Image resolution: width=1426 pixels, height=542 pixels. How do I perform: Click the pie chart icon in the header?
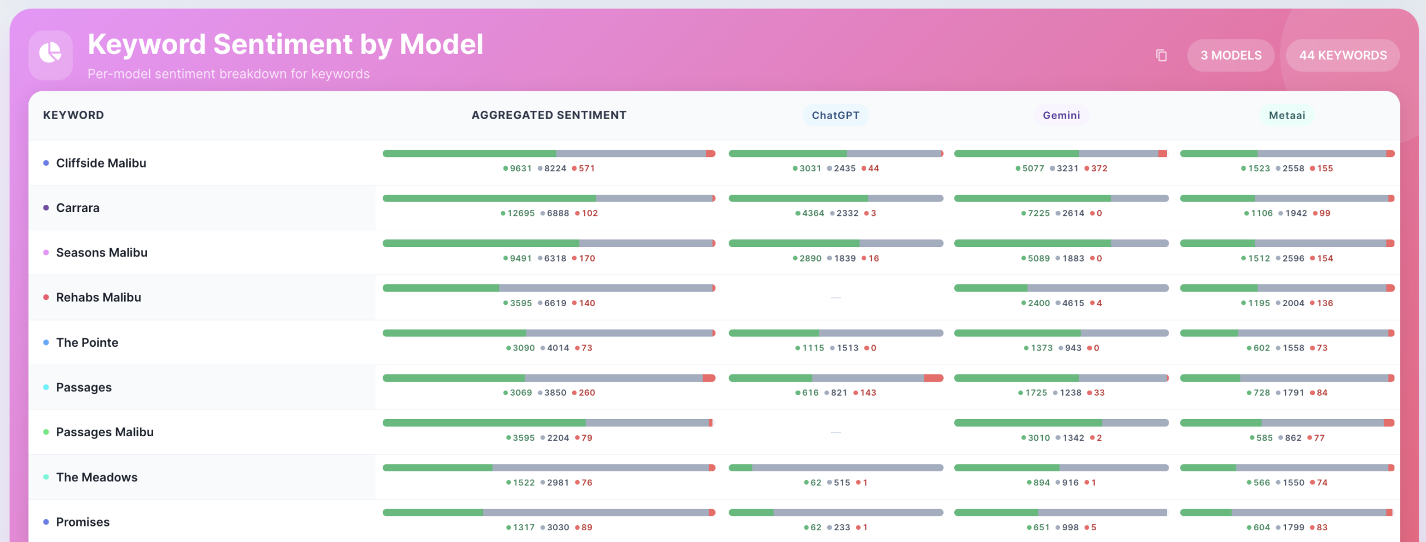(x=51, y=55)
